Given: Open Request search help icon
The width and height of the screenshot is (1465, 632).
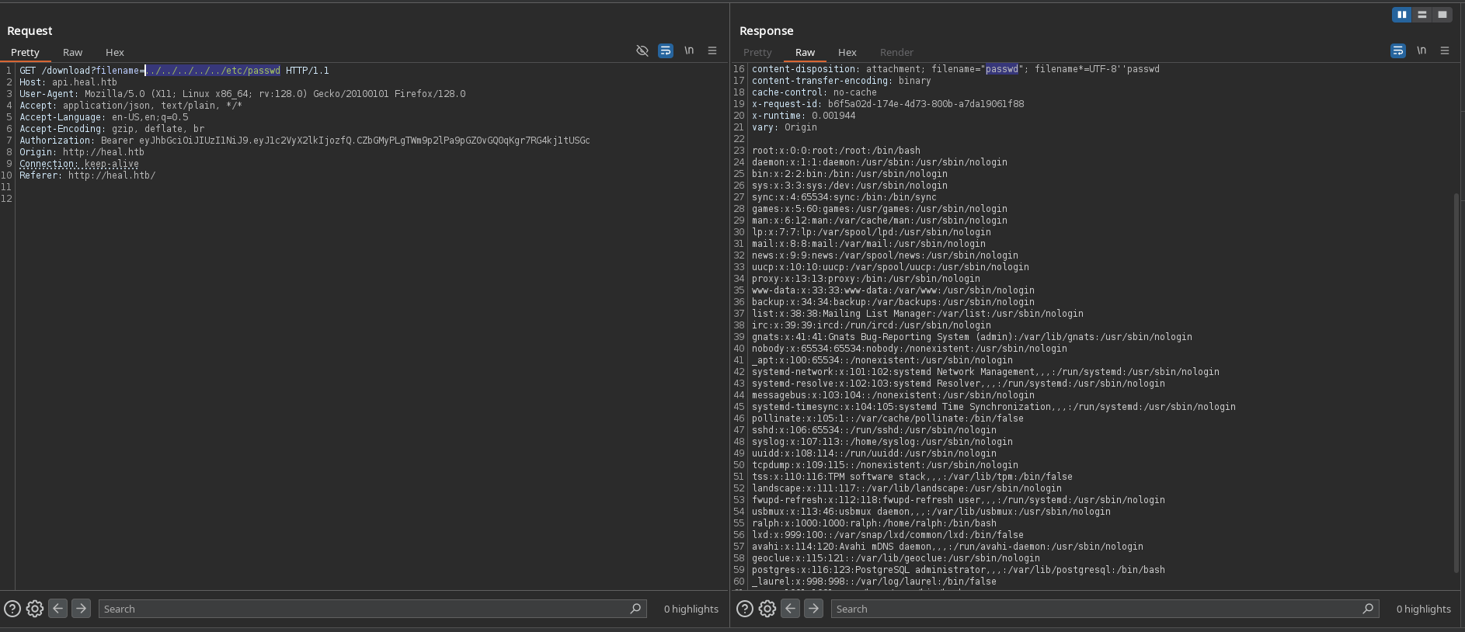Looking at the screenshot, I should click(x=12, y=609).
